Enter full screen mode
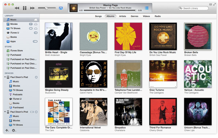The width and height of the screenshot is (218, 138). pyautogui.click(x=215, y=4)
